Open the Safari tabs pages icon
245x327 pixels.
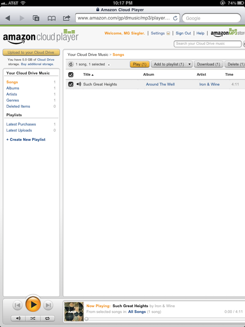[36, 18]
